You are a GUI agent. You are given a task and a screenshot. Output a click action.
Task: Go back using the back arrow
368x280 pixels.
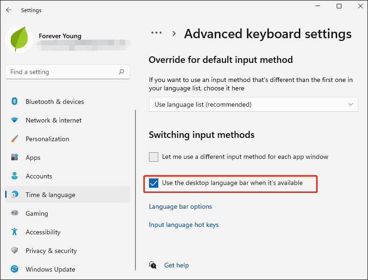[x=9, y=10]
